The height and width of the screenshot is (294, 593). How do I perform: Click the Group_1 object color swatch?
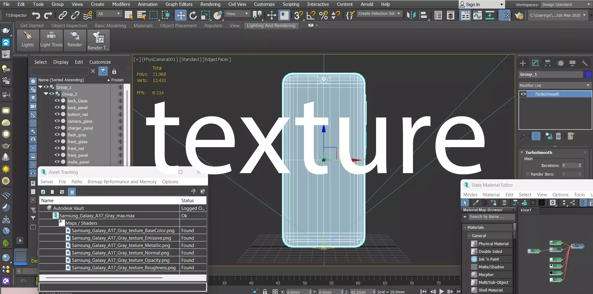[x=588, y=75]
